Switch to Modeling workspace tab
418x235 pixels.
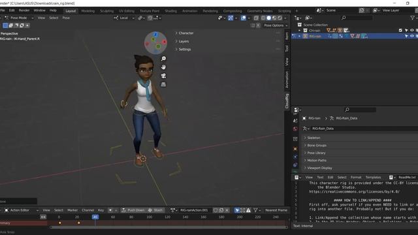(88, 11)
